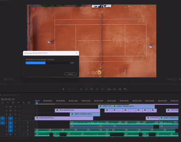The image size is (181, 142).
Task: Open caption track options in the timeline
Action: point(29,103)
